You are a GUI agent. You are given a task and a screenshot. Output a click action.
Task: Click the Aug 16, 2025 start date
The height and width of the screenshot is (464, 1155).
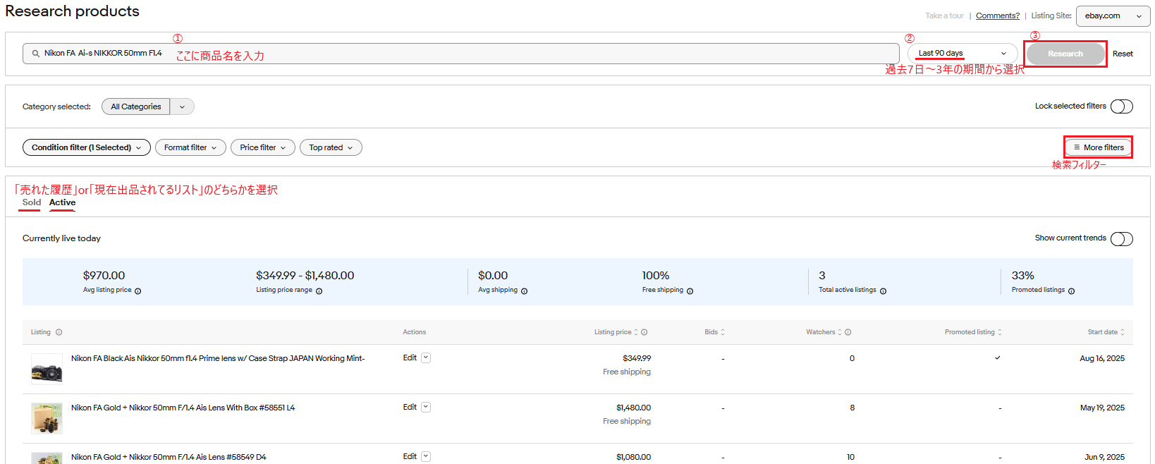click(1102, 358)
